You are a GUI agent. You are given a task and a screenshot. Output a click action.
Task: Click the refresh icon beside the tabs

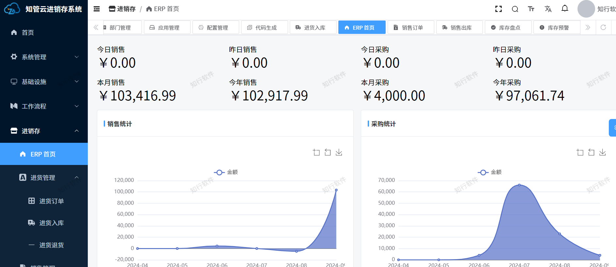603,27
